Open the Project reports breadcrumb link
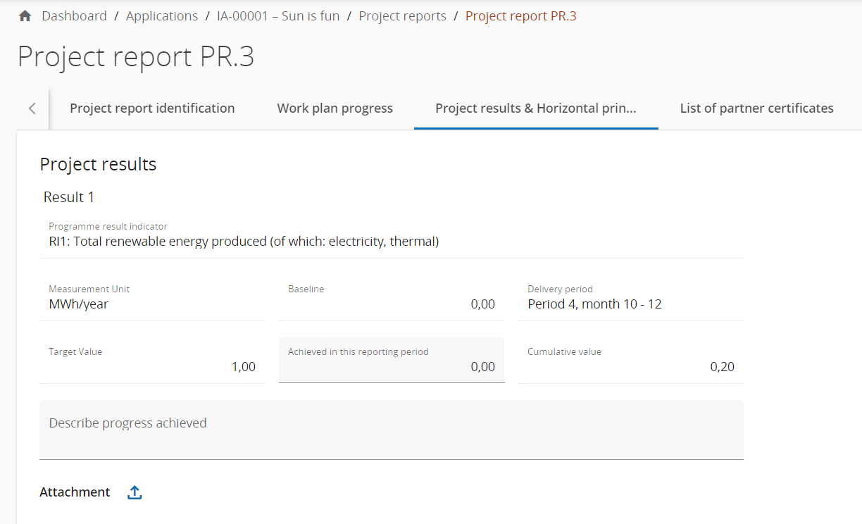 402,16
